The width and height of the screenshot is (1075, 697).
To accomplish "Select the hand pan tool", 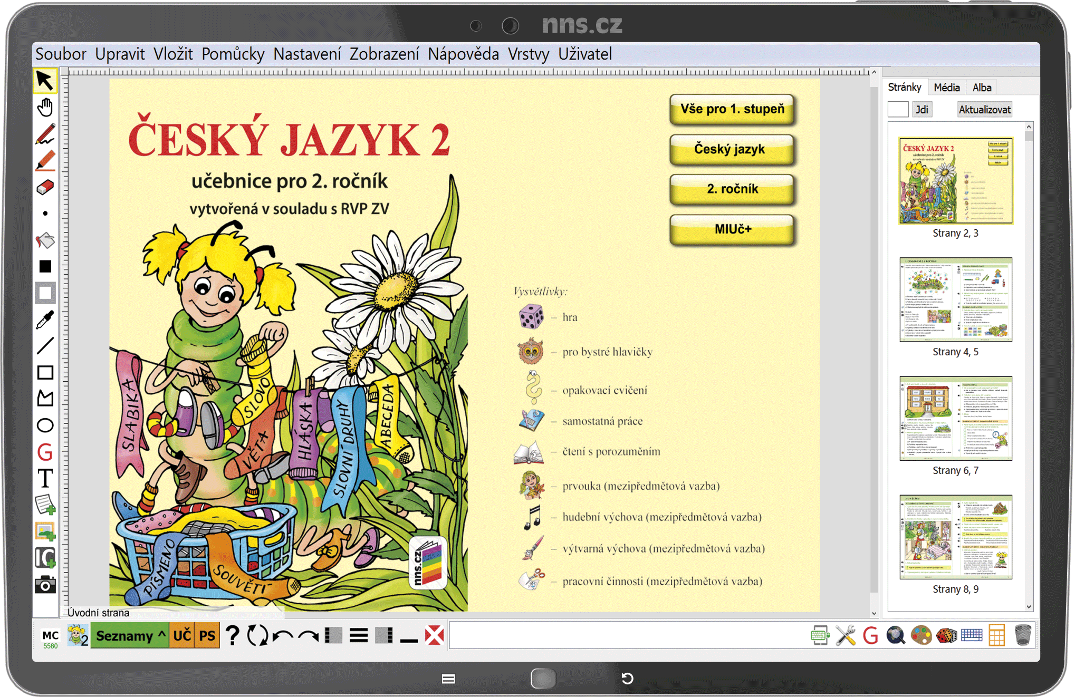I will coord(45,108).
